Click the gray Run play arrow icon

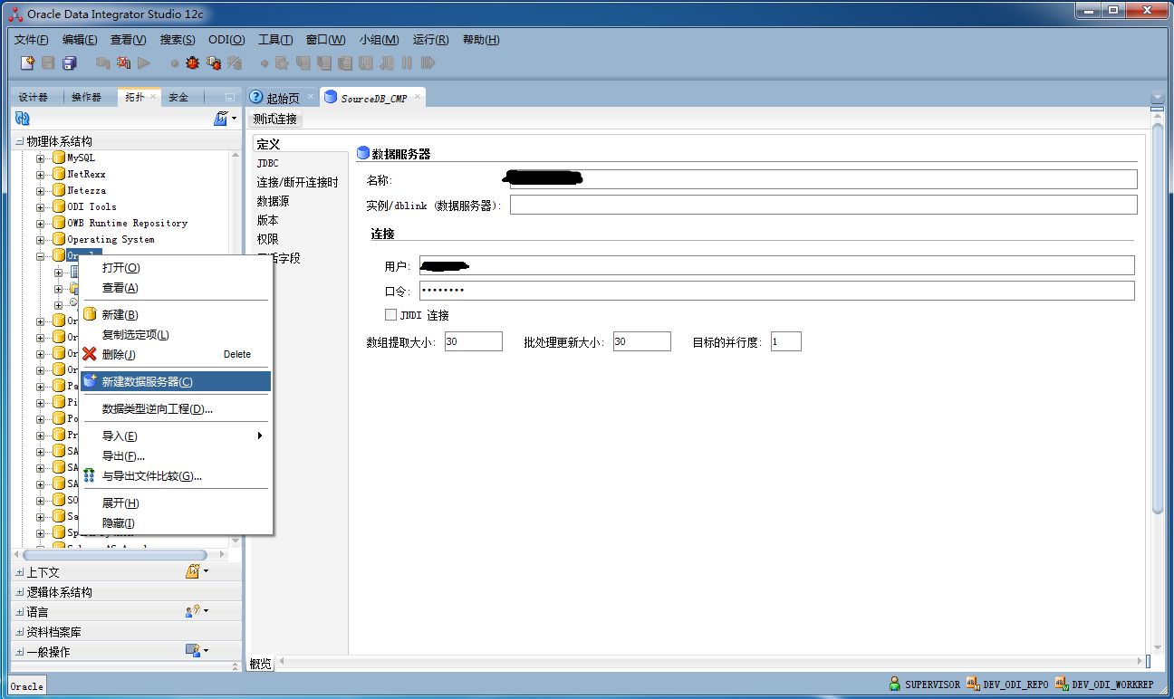[144, 63]
